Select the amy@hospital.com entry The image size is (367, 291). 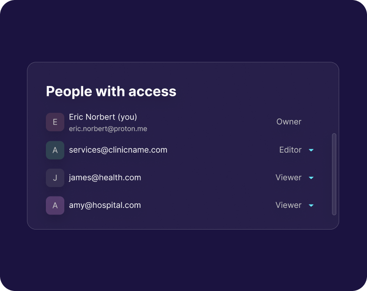105,205
